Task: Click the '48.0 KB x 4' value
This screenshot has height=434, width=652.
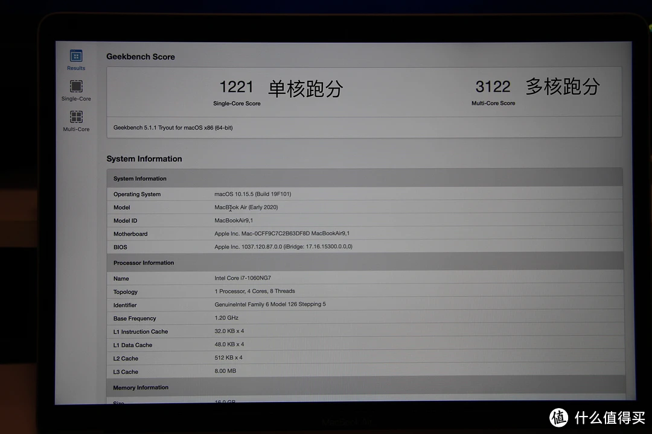Action: 229,344
